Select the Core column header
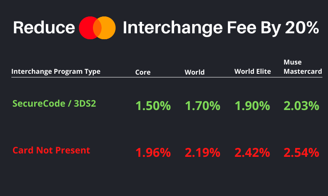 tap(143, 72)
